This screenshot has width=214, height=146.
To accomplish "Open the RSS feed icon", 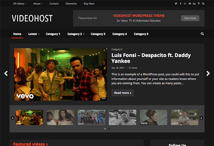I will 203,4.
